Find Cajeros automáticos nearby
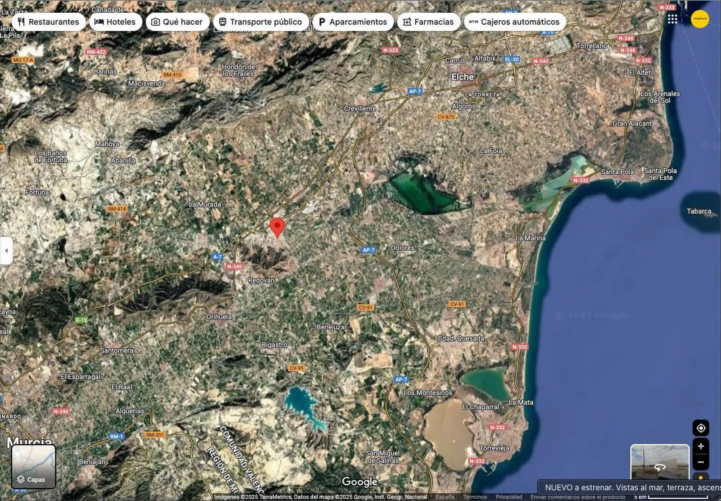This screenshot has height=501, width=721. point(515,22)
